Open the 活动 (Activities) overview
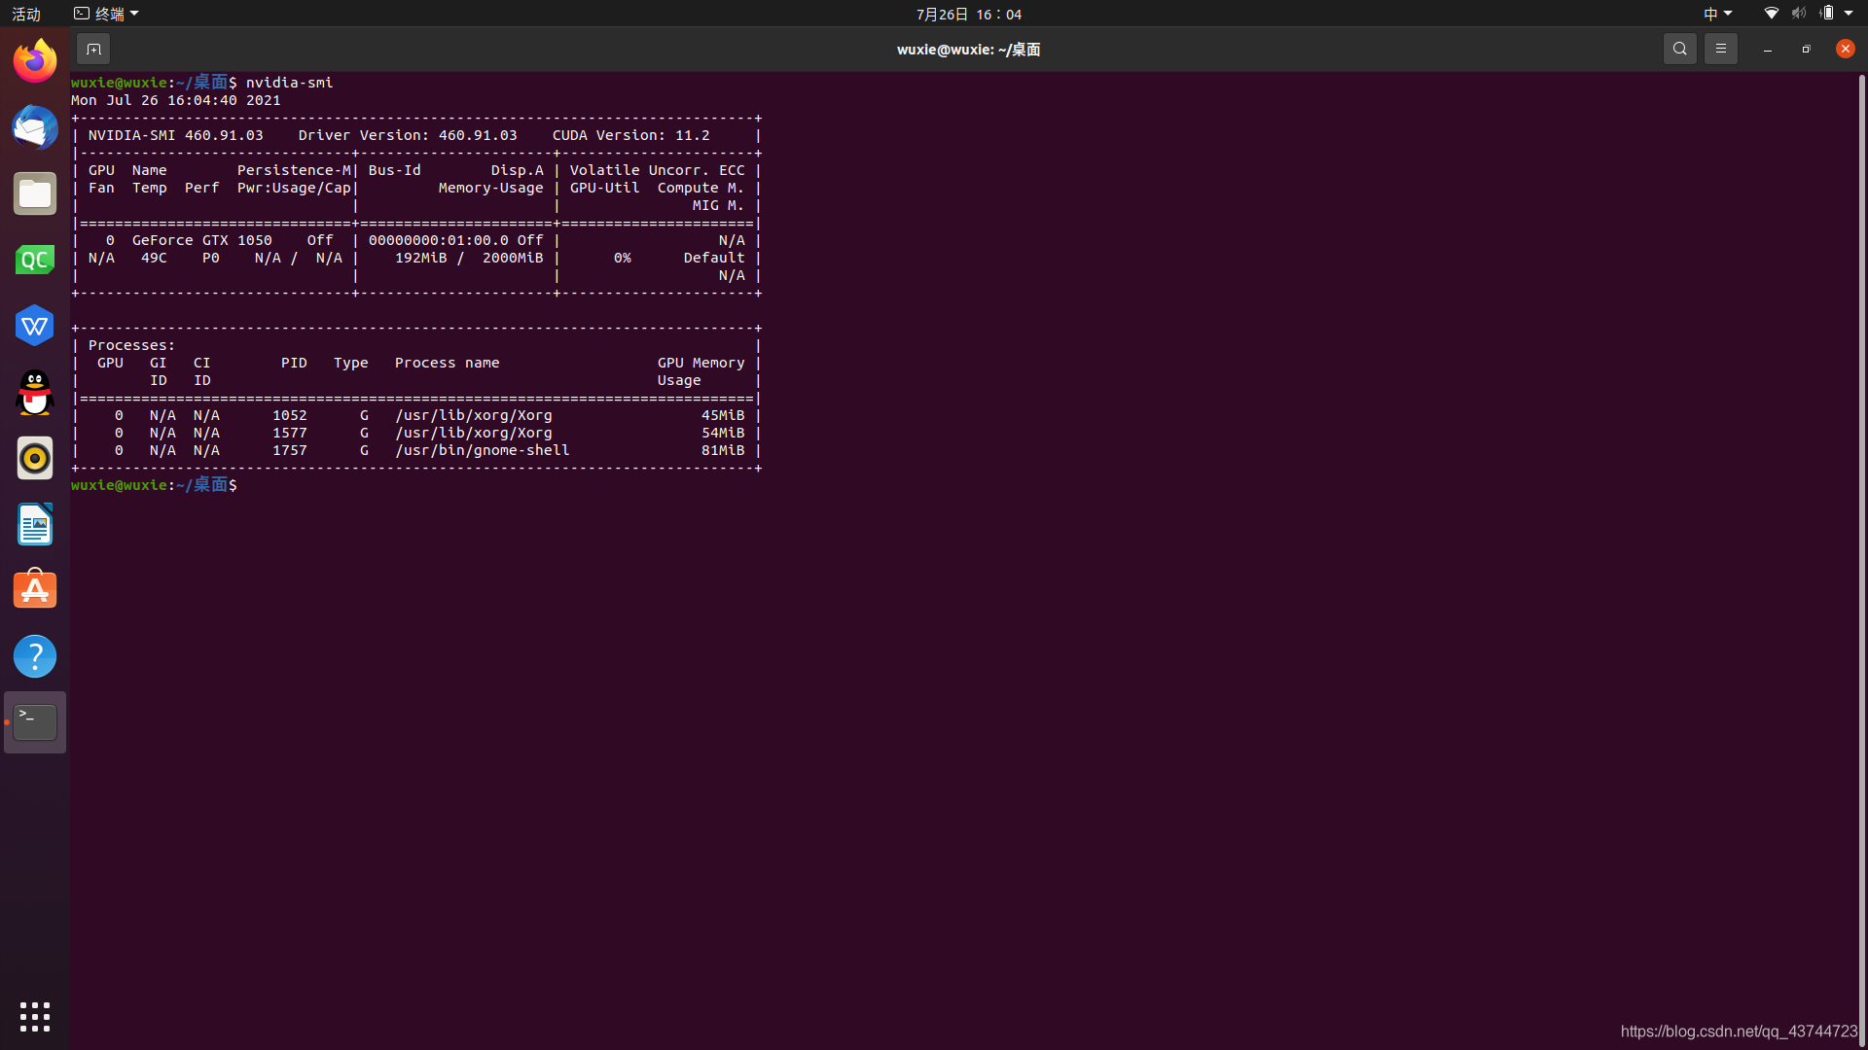 coord(26,14)
